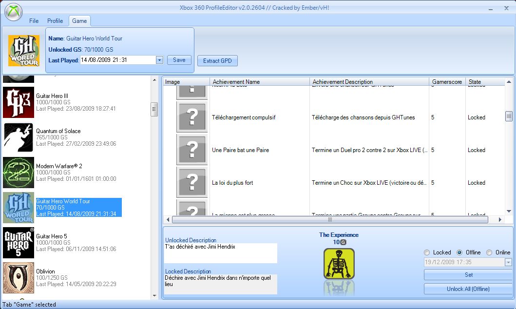Select the Oblivion game icon
This screenshot has height=309, width=516.
click(x=19, y=278)
